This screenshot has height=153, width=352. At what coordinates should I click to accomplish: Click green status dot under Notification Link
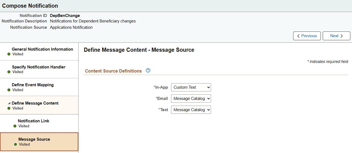[x=15, y=126]
